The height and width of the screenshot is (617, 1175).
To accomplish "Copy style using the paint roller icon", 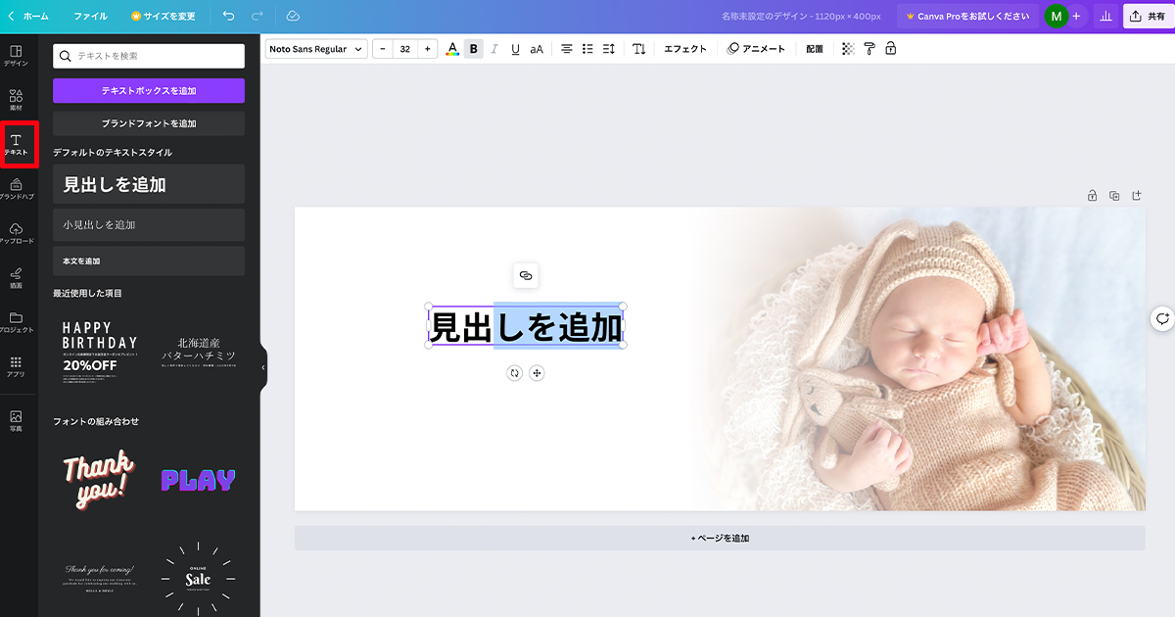I will tap(869, 47).
